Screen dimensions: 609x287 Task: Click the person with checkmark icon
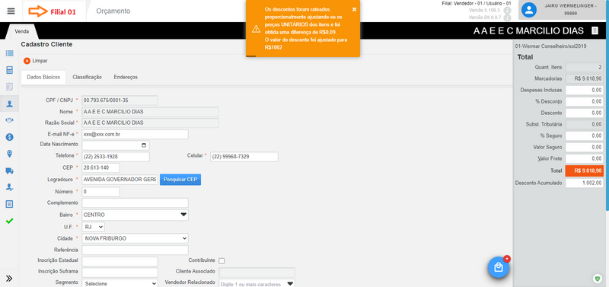[x=10, y=187]
